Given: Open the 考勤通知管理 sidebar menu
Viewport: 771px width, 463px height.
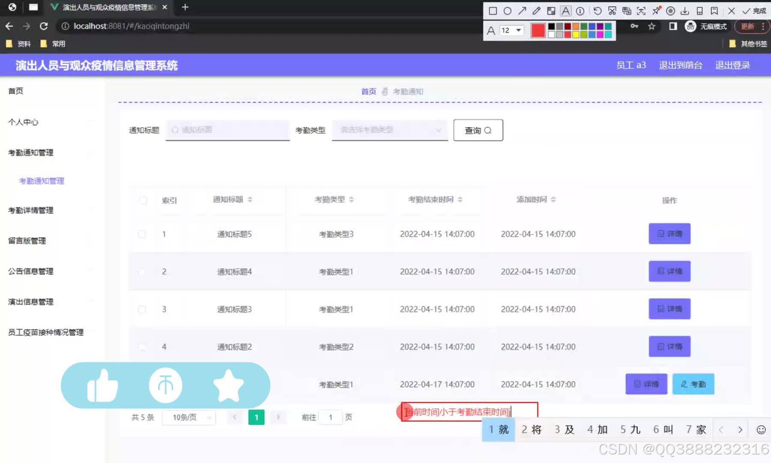Looking at the screenshot, I should pyautogui.click(x=30, y=153).
